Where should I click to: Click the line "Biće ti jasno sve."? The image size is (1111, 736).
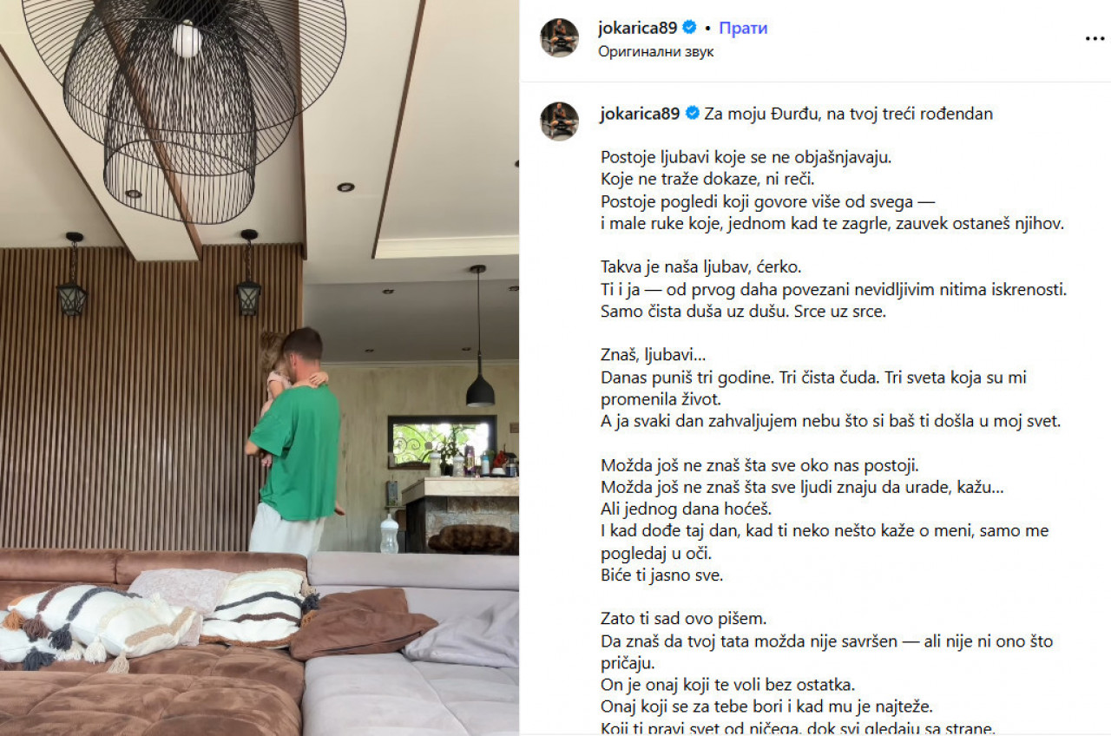(661, 575)
